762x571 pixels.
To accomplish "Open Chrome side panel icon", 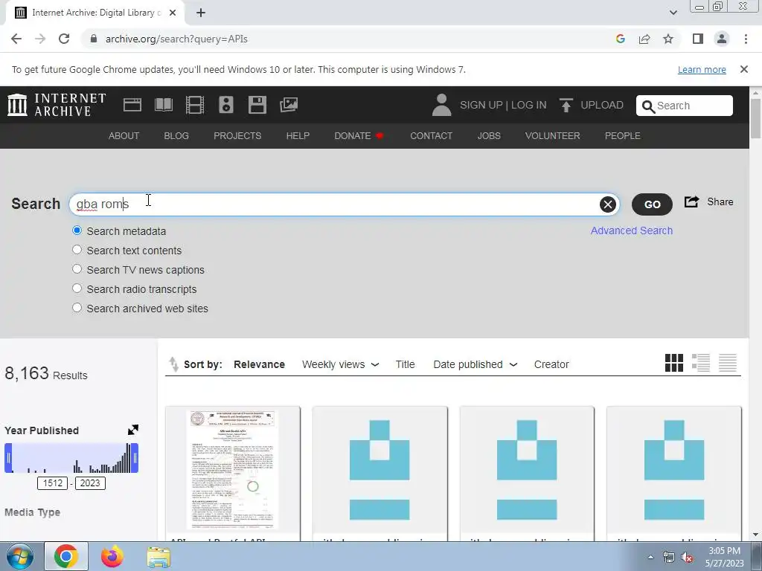I will [698, 39].
